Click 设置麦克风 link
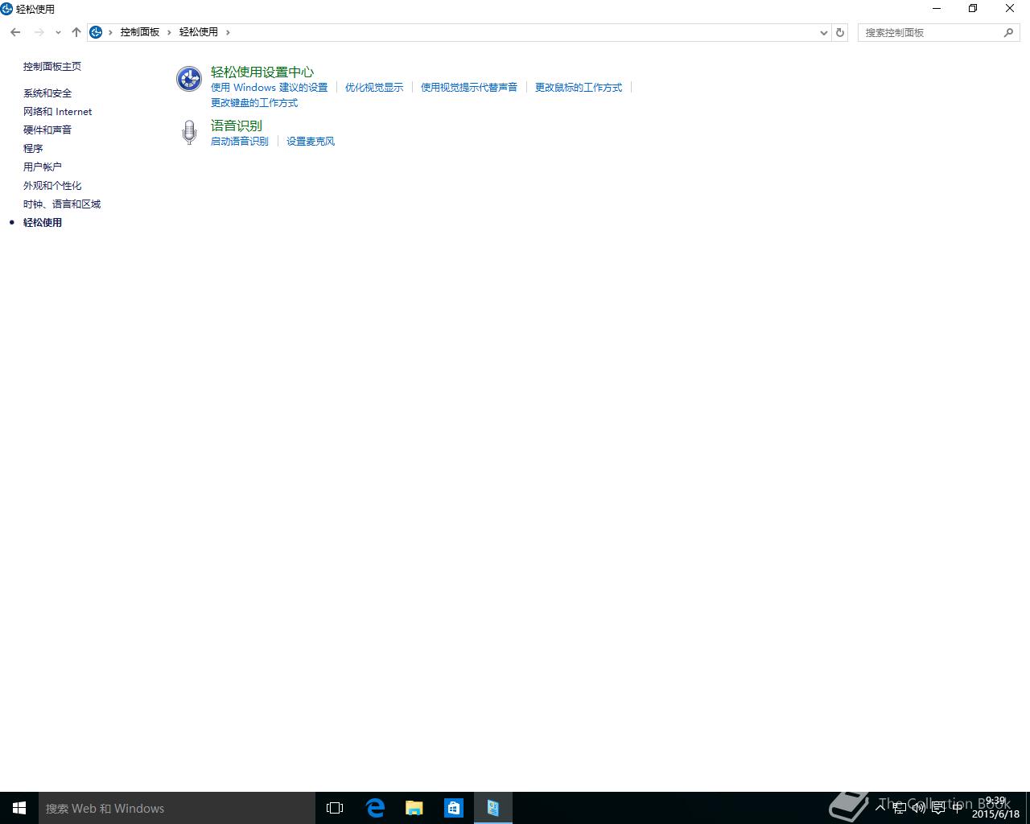1030x824 pixels. (x=311, y=142)
